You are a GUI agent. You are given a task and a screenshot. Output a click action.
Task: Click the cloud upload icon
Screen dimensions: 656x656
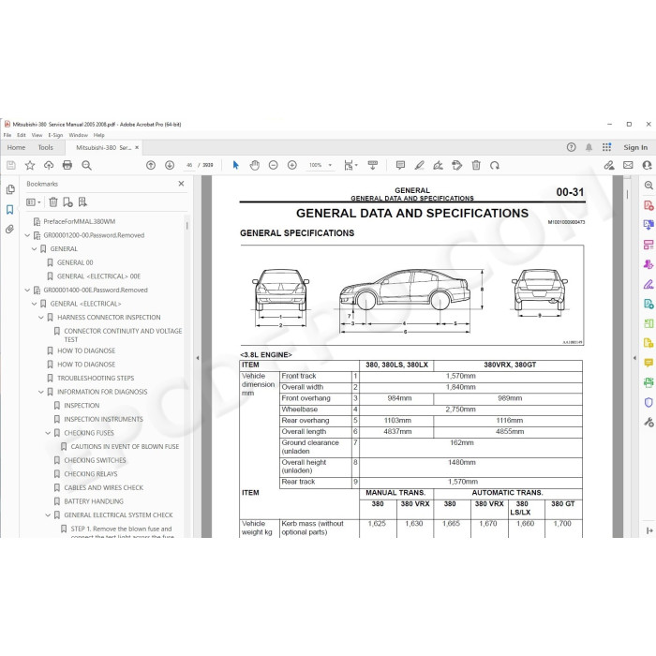49,165
